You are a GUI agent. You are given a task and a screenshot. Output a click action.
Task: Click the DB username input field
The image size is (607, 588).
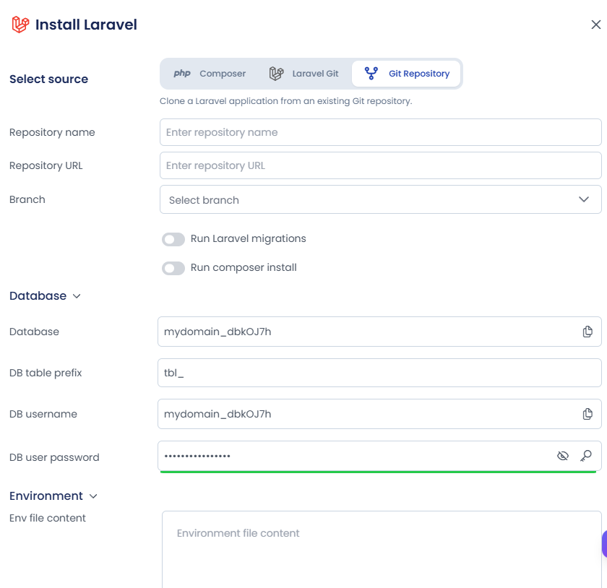(x=379, y=414)
